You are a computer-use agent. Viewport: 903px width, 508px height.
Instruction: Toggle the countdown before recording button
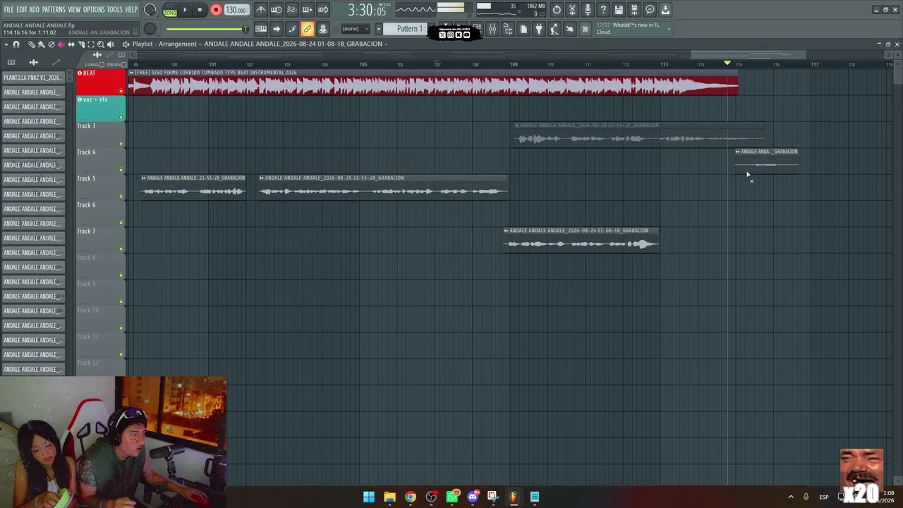pos(292,10)
